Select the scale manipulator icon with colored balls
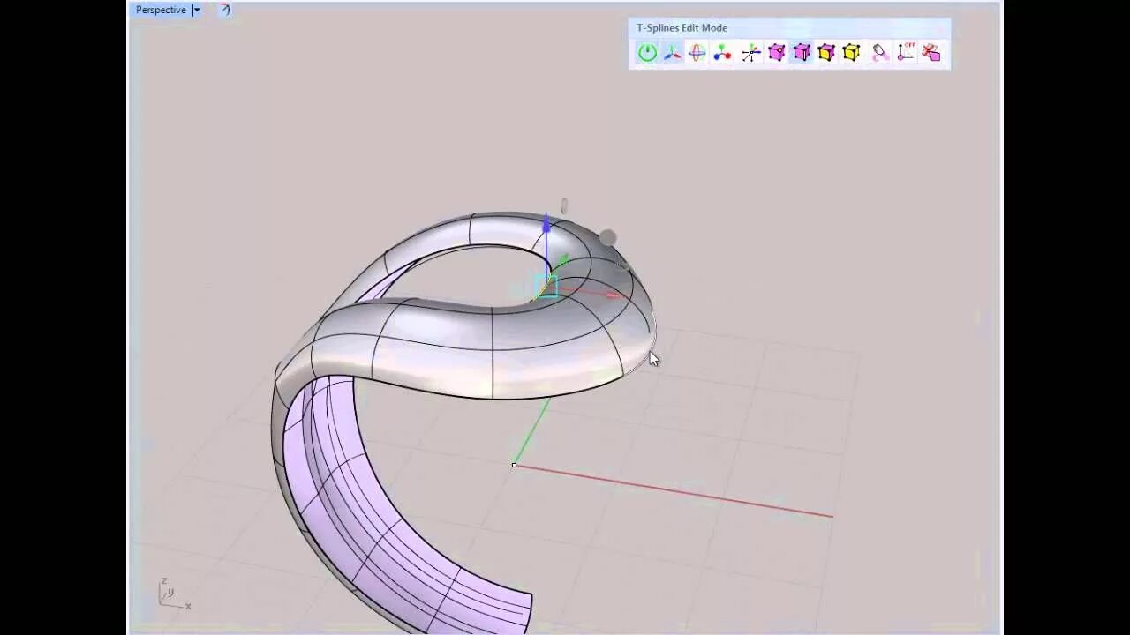Image resolution: width=1130 pixels, height=635 pixels. coord(723,53)
